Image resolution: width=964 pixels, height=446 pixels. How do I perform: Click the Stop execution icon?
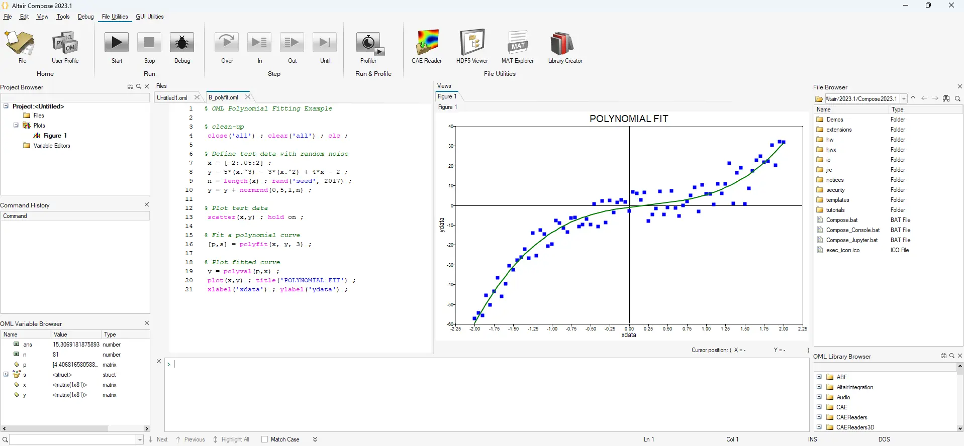[x=149, y=43]
